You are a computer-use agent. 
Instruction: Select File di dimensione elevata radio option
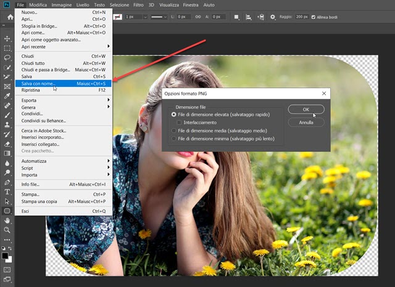[173, 115]
